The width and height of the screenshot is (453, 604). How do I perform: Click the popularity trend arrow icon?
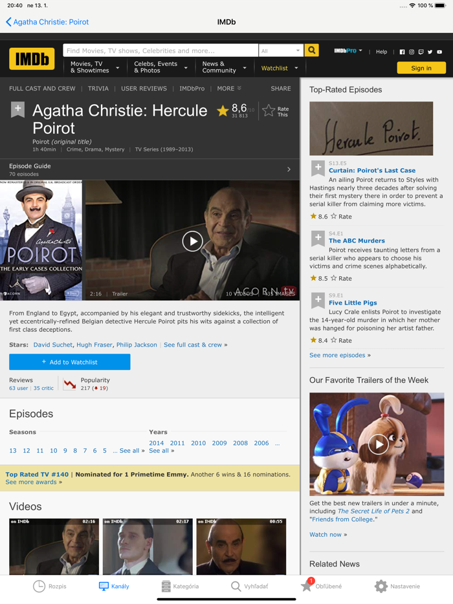[70, 384]
